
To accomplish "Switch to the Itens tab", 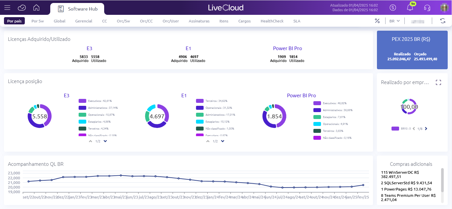I will [224, 21].
